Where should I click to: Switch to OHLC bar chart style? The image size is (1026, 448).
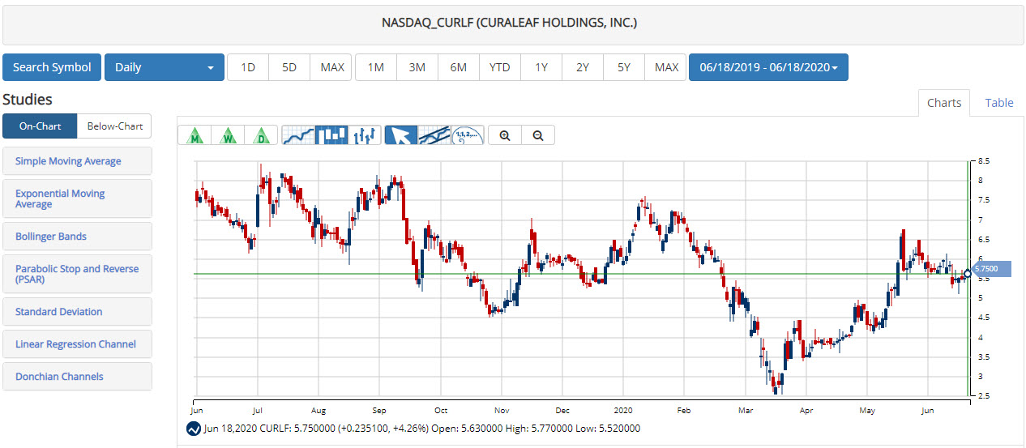(x=365, y=135)
